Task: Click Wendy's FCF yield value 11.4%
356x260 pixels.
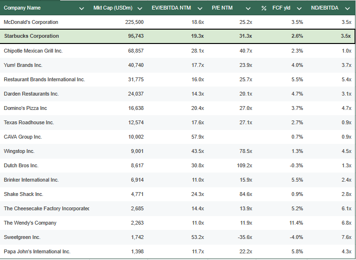Action: pos(296,223)
